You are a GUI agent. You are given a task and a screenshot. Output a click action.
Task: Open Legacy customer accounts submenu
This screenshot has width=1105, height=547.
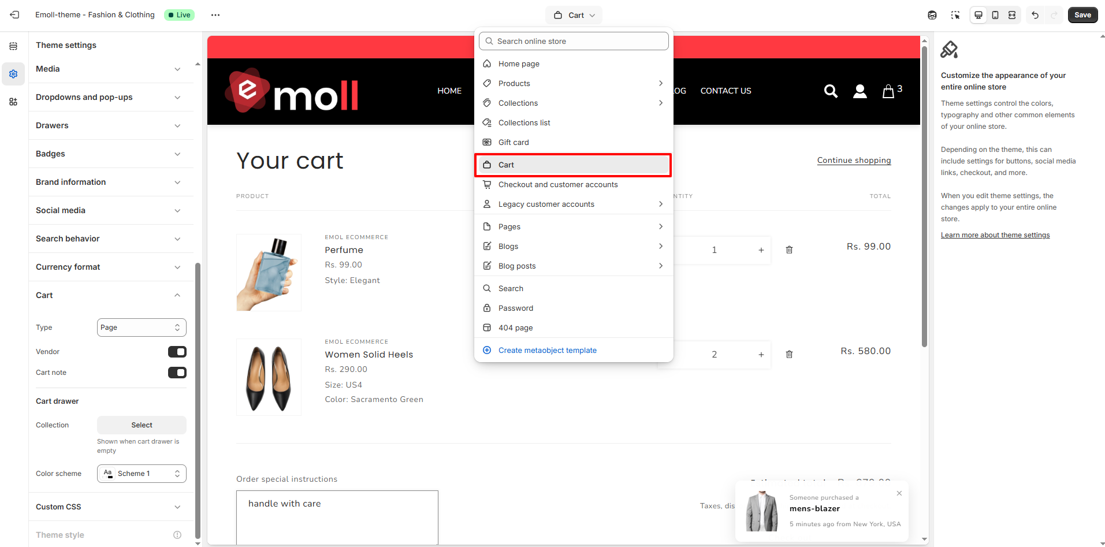tap(574, 204)
